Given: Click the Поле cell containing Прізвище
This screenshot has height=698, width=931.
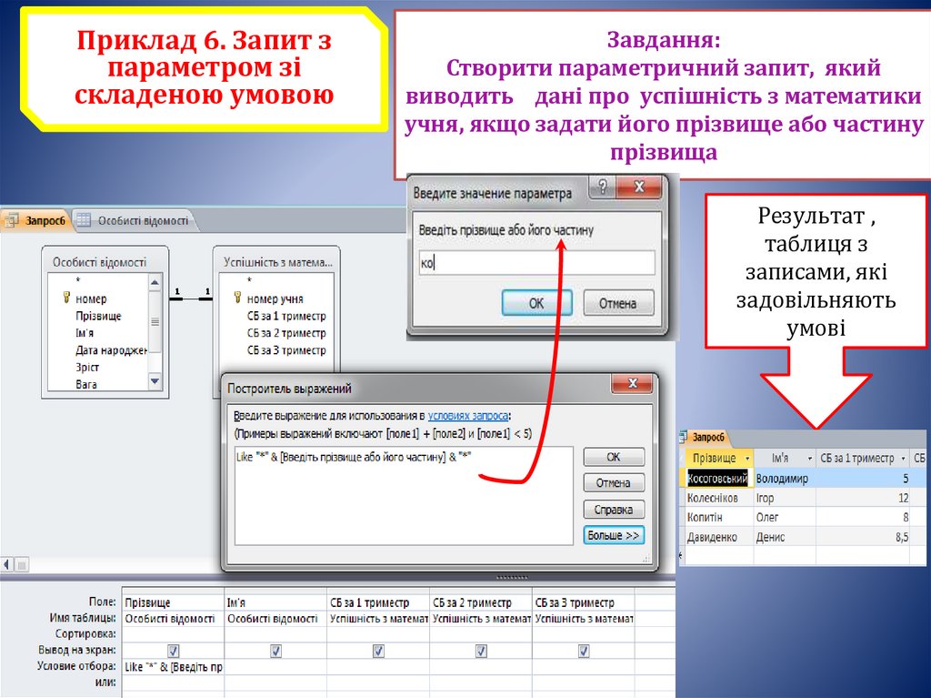Looking at the screenshot, I should click(173, 602).
